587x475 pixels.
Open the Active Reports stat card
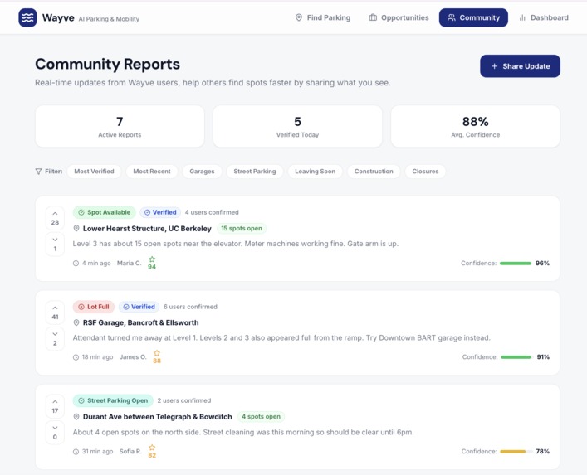point(120,126)
